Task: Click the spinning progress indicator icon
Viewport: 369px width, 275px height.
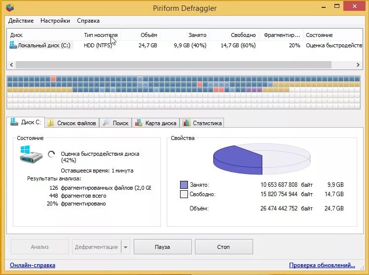Action: pyautogui.click(x=51, y=154)
